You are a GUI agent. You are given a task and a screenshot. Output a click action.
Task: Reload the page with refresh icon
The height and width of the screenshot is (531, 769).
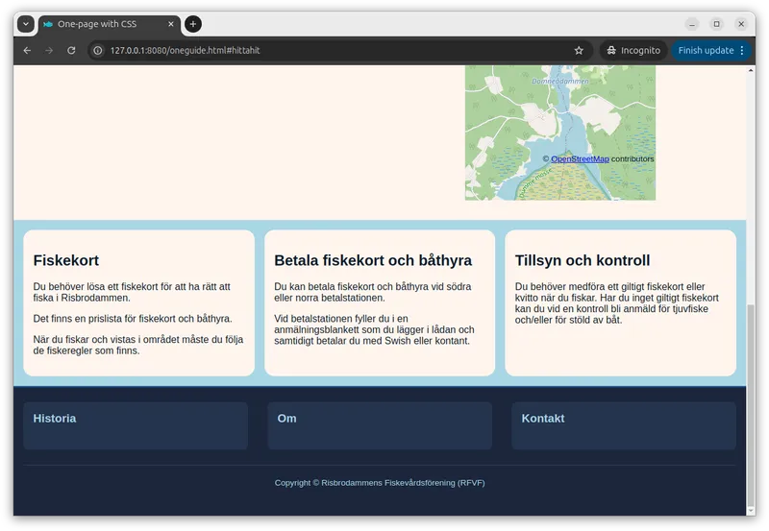71,50
